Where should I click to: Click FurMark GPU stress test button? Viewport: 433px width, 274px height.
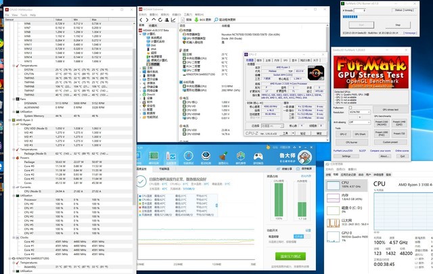click(x=390, y=110)
